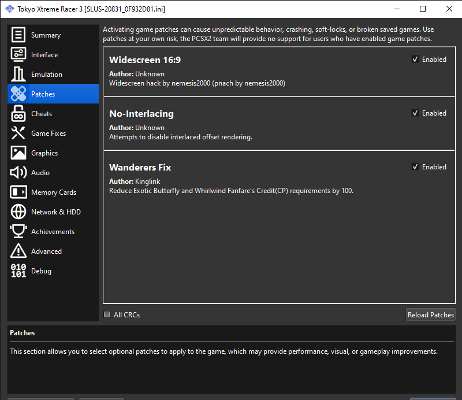Open the Audio settings page
The height and width of the screenshot is (400, 462).
click(53, 173)
